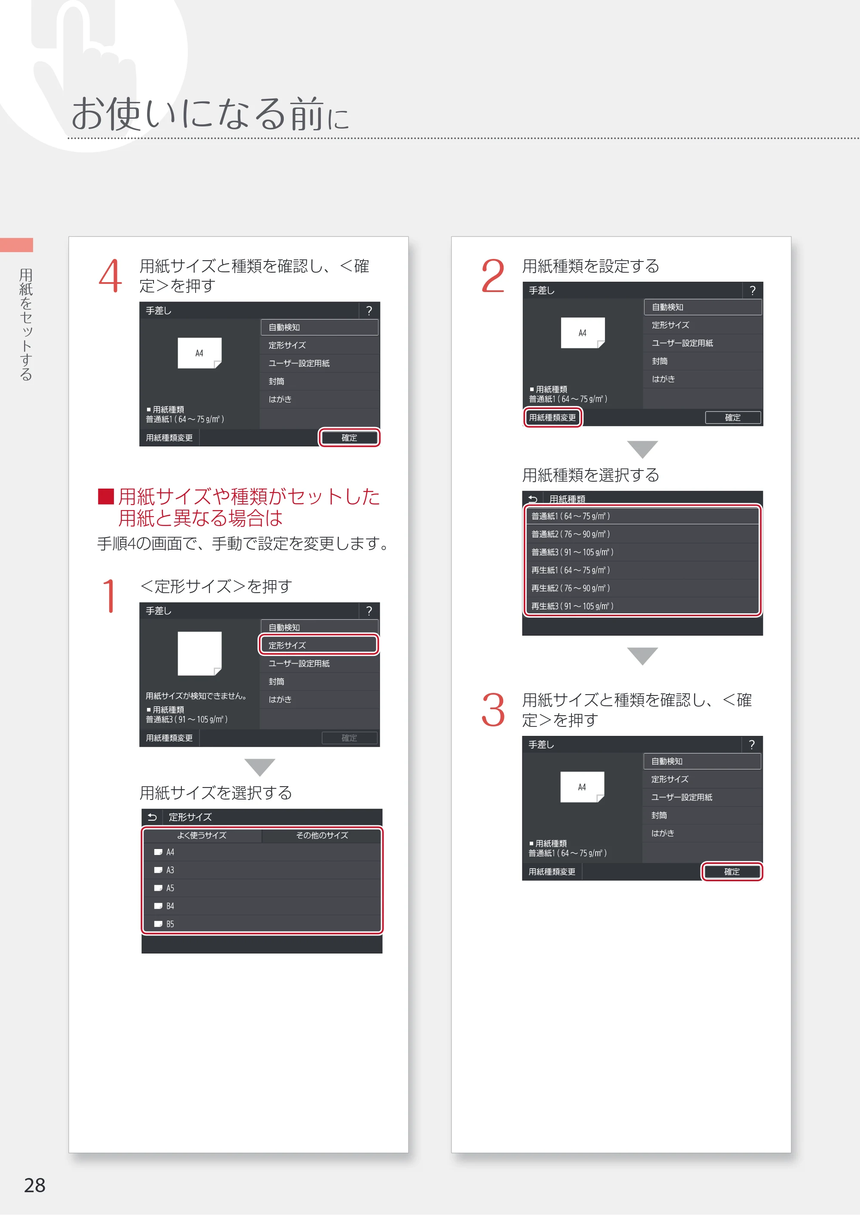The height and width of the screenshot is (1215, 860).
Task: Choose 再生紙3 (91～105 g/m²) from list
Action: pyautogui.click(x=642, y=606)
